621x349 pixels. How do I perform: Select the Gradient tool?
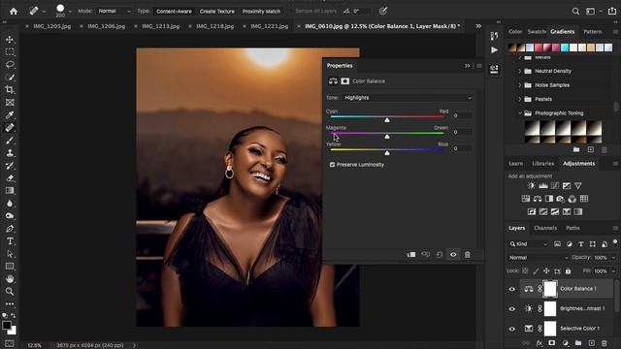(10, 191)
